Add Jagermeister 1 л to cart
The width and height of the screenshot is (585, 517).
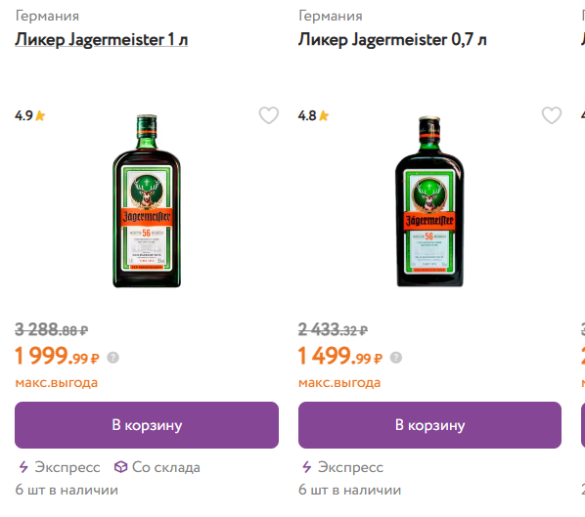click(x=147, y=425)
